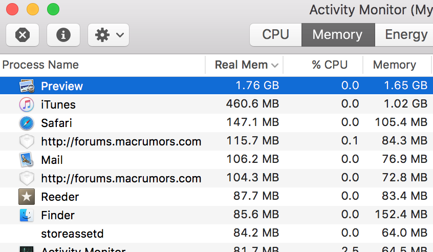Image resolution: width=433 pixels, height=252 pixels.
Task: Click the iTunes app icon
Action: point(27,104)
